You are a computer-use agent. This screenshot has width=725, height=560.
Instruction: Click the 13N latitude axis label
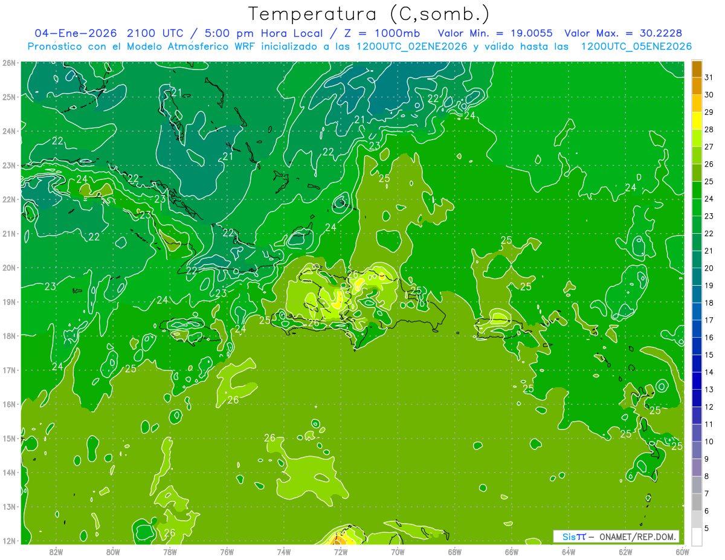[9, 506]
